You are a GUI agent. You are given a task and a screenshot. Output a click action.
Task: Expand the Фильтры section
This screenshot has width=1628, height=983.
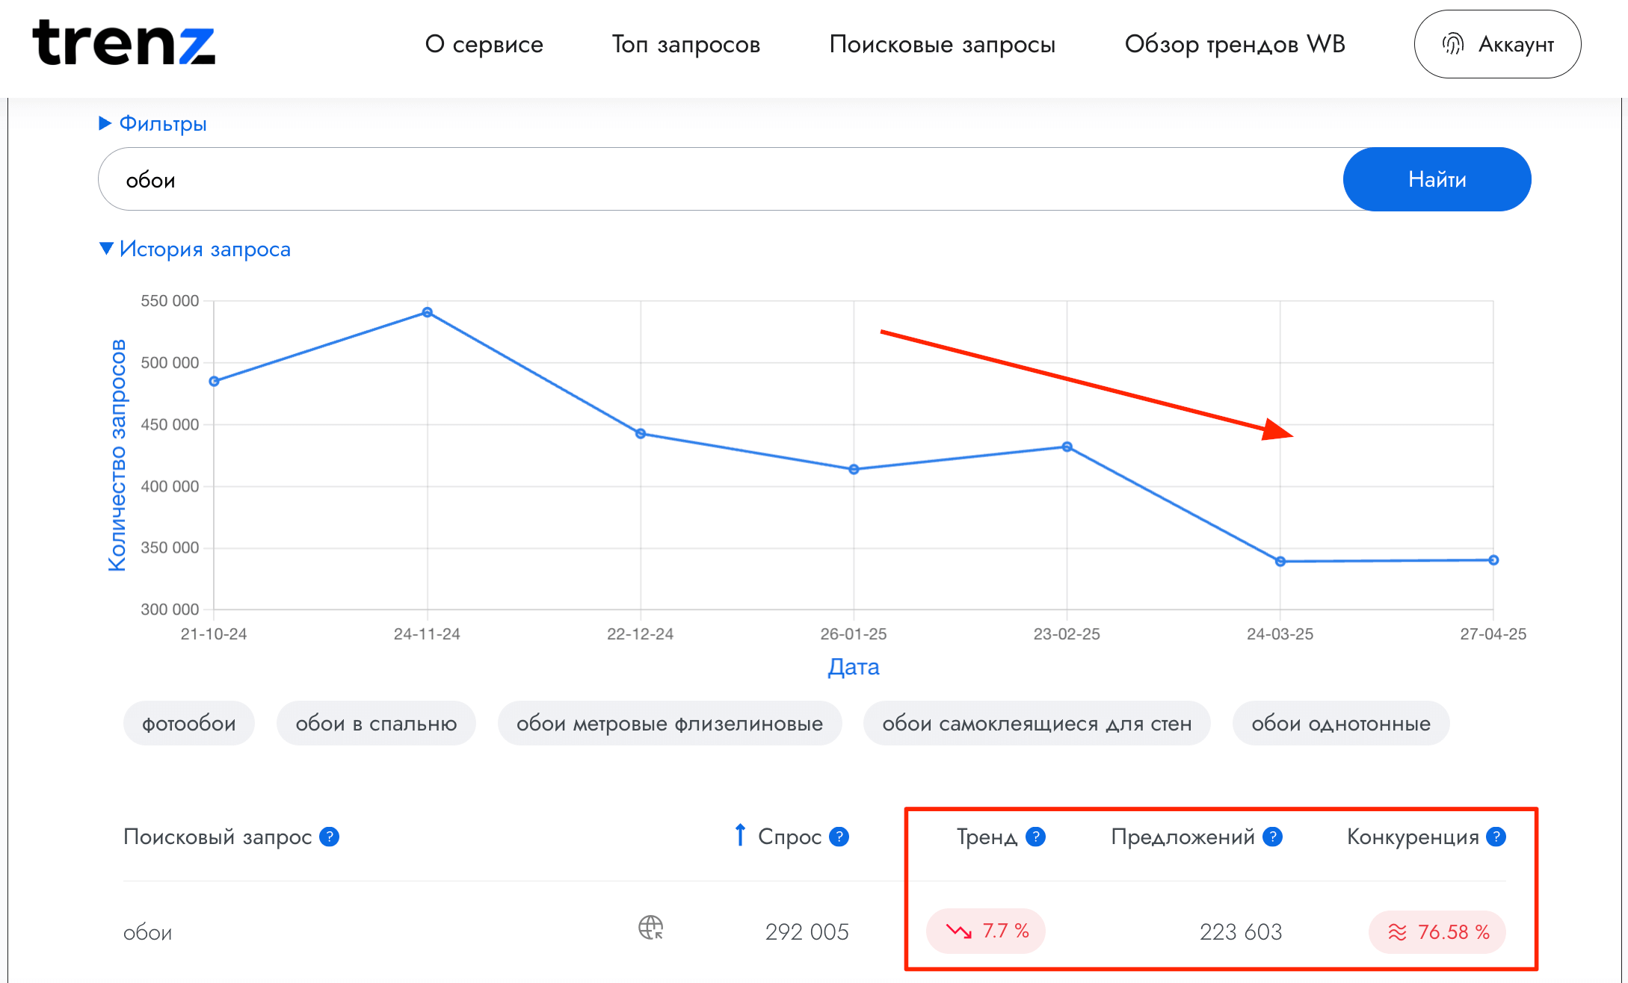click(153, 123)
